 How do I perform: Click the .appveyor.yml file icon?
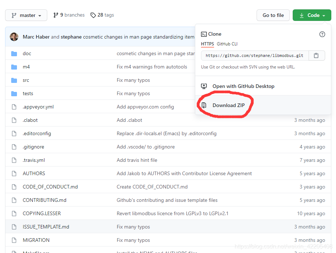(x=14, y=107)
